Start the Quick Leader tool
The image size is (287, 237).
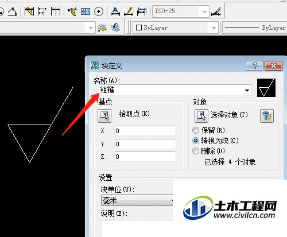pyautogui.click(x=72, y=11)
